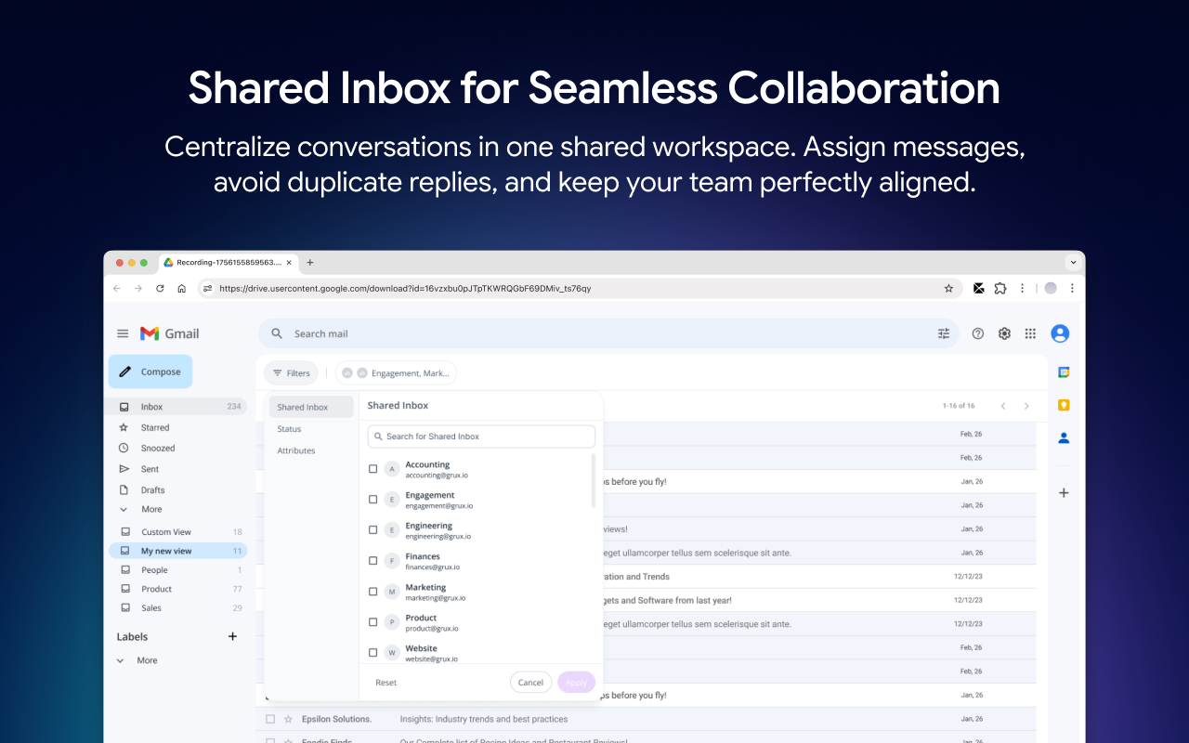Focus the Search for Shared Inbox field

click(481, 437)
